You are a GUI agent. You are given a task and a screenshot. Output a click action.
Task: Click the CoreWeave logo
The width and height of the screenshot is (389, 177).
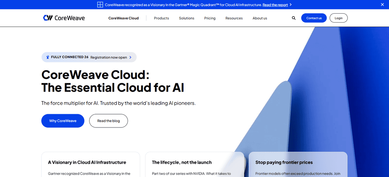click(x=64, y=18)
